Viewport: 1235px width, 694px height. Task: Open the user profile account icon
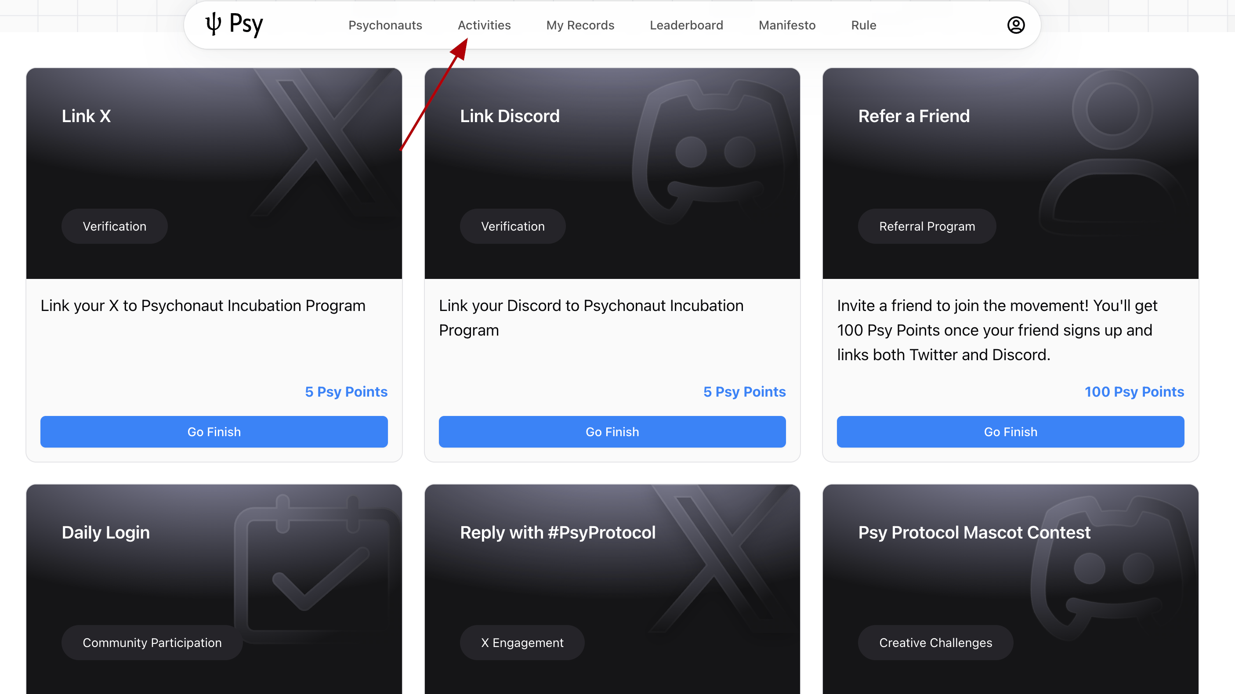[x=1015, y=25]
